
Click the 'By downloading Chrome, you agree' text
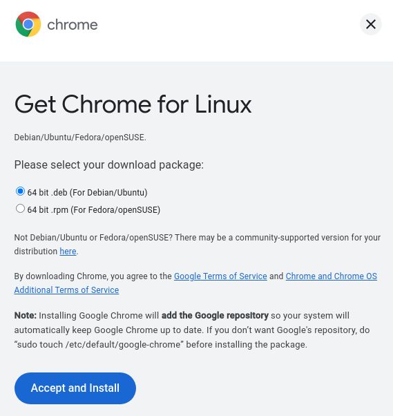click(x=82, y=276)
